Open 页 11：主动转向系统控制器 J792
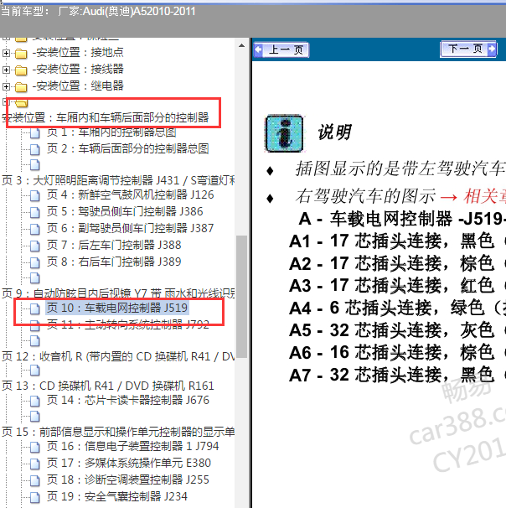This screenshot has height=508, width=506. [128, 324]
